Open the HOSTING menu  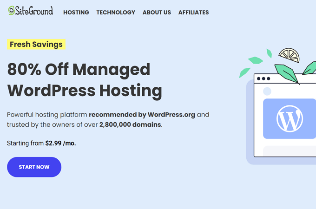[76, 13]
